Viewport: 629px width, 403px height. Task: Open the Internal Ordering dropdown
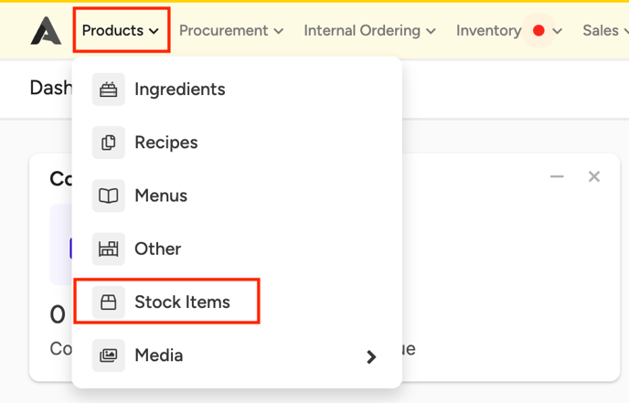(x=370, y=30)
